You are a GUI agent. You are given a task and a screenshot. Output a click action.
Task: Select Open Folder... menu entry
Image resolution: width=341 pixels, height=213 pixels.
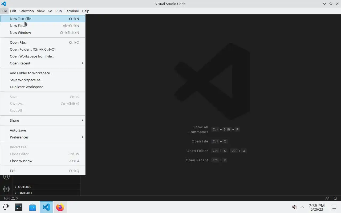click(43, 49)
